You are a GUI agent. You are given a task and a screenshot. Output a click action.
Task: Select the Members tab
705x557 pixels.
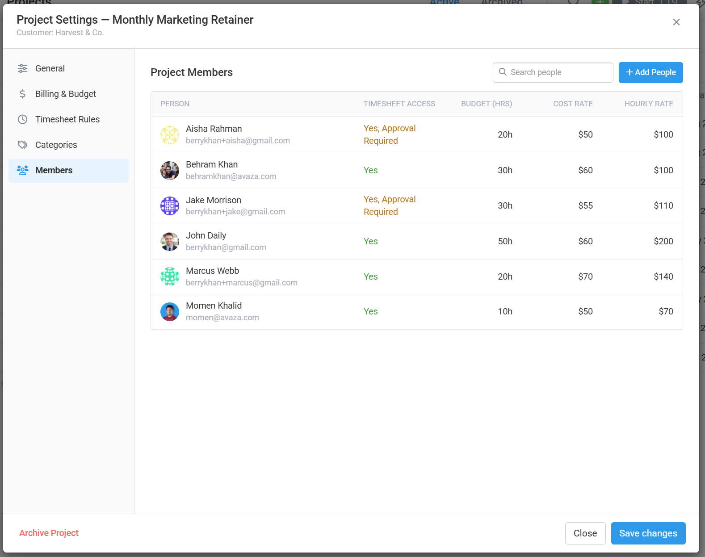pyautogui.click(x=68, y=170)
